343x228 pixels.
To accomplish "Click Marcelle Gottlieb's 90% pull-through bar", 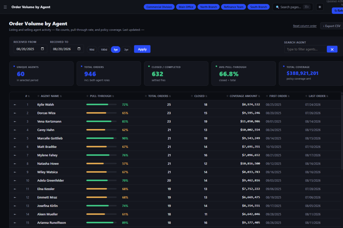I will (x=101, y=138).
